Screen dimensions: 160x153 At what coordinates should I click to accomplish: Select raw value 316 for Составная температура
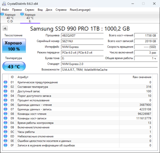(x=148, y=87)
